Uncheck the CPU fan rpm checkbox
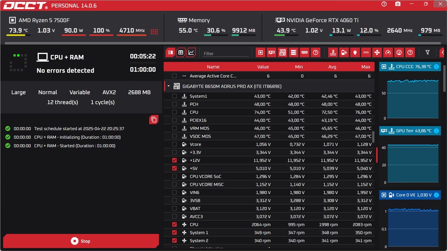The height and width of the screenshot is (251, 447). pyautogui.click(x=174, y=224)
